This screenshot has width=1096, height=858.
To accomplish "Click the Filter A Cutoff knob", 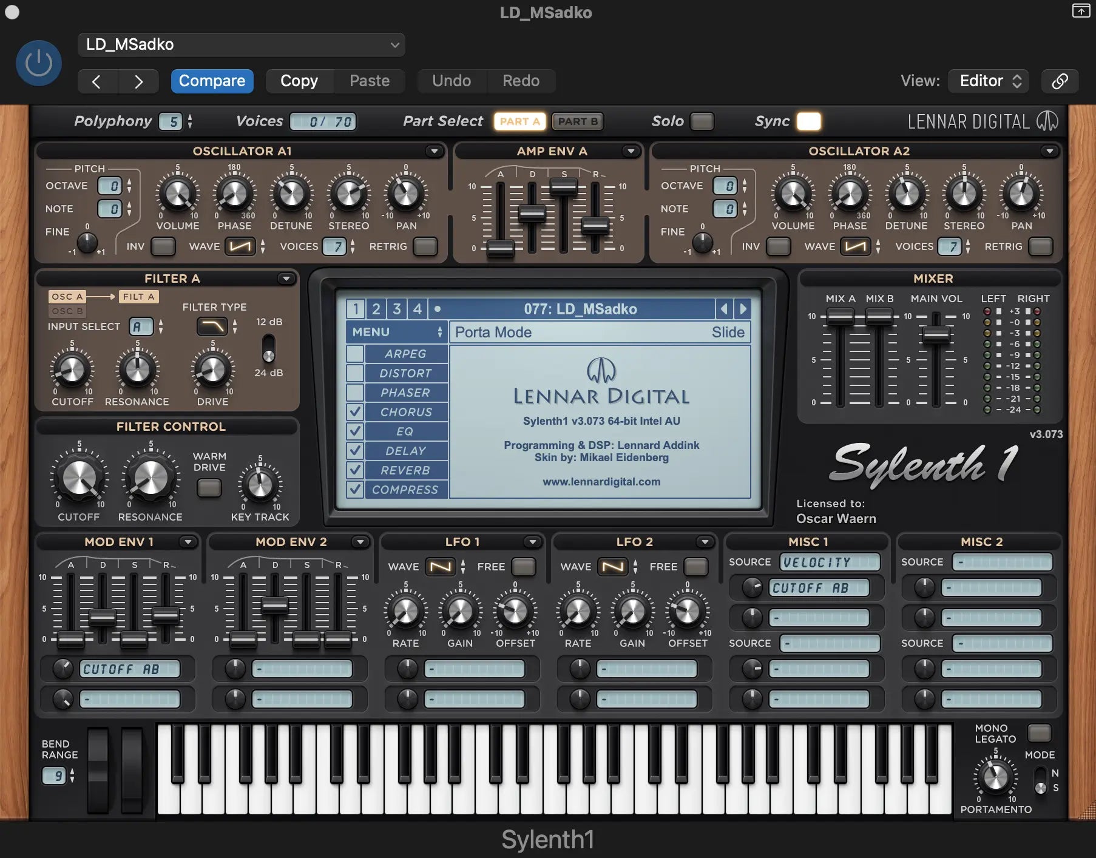I will [x=72, y=370].
